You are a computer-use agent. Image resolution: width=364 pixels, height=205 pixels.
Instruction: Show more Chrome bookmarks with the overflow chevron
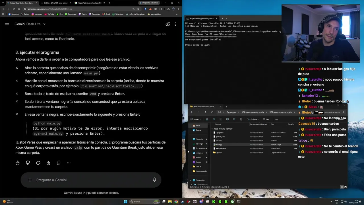(177, 14)
